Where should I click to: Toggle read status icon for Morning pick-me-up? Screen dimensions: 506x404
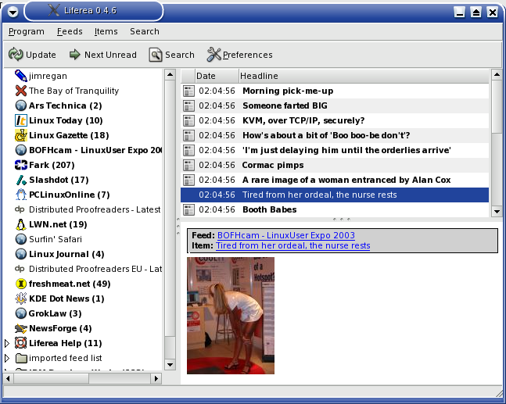pos(188,91)
